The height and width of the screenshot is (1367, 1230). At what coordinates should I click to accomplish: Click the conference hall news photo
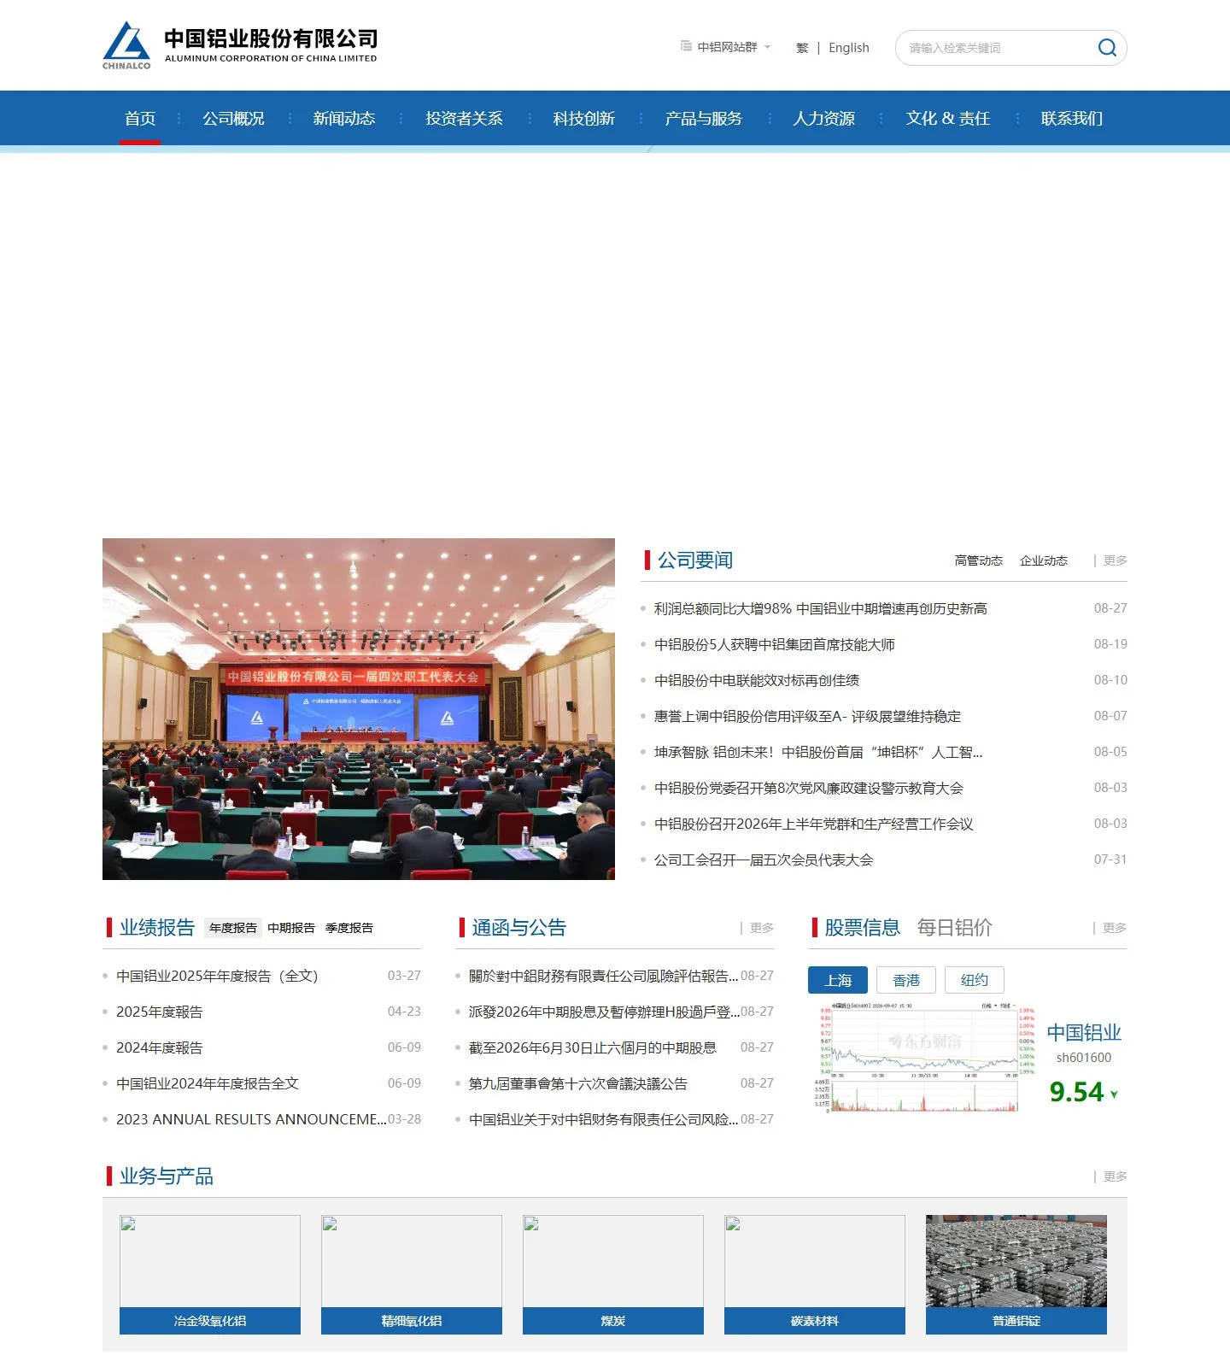pyautogui.click(x=359, y=709)
